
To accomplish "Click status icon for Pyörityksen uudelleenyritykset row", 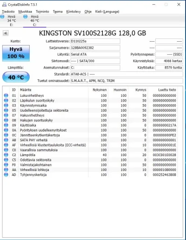I will [x=6, y=130].
